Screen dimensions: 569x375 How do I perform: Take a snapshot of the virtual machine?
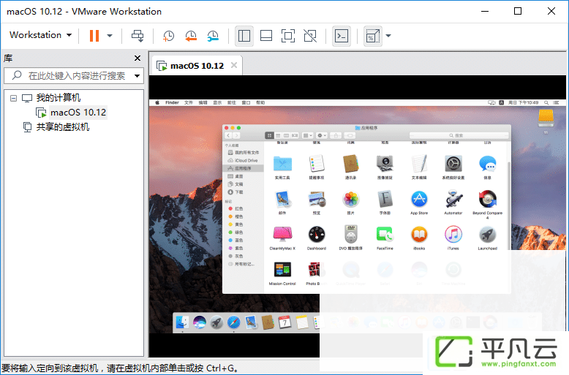(x=168, y=36)
